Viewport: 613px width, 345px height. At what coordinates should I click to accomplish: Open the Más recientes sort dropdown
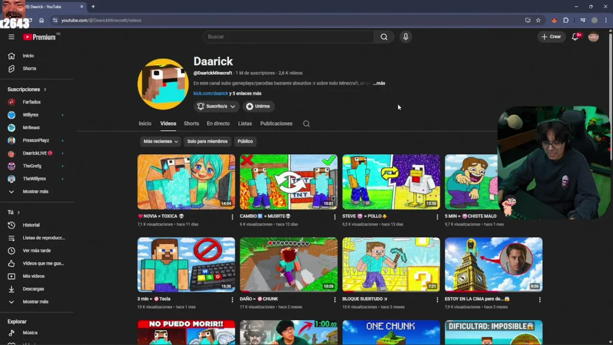click(160, 141)
